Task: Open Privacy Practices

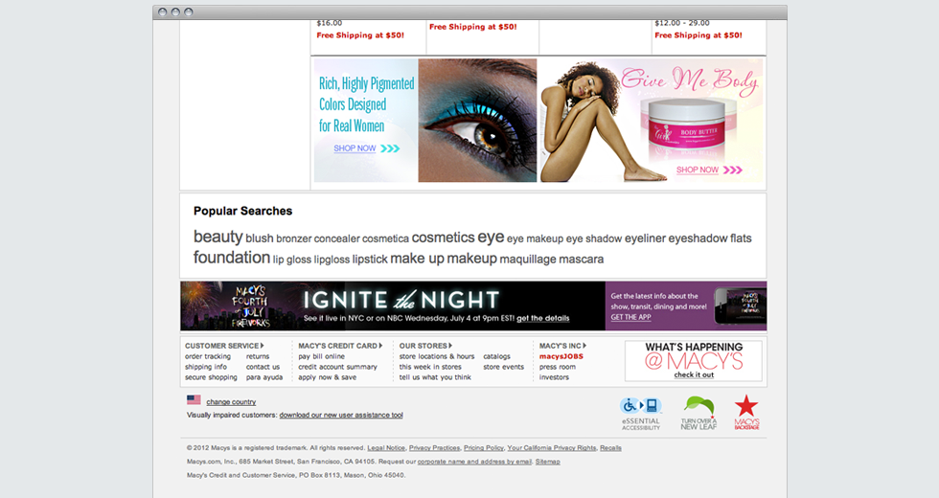Action: pos(435,448)
